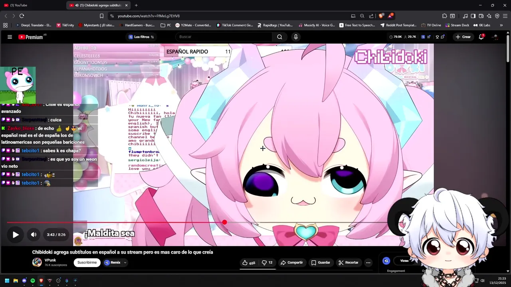
Task: Select the Chibidoki video browser tab
Action: (96, 5)
